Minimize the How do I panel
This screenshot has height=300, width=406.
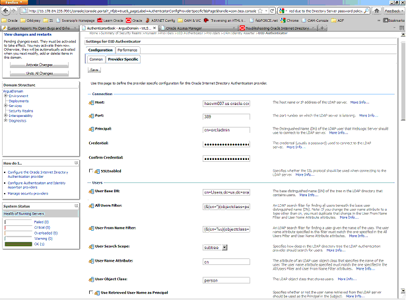(76, 163)
